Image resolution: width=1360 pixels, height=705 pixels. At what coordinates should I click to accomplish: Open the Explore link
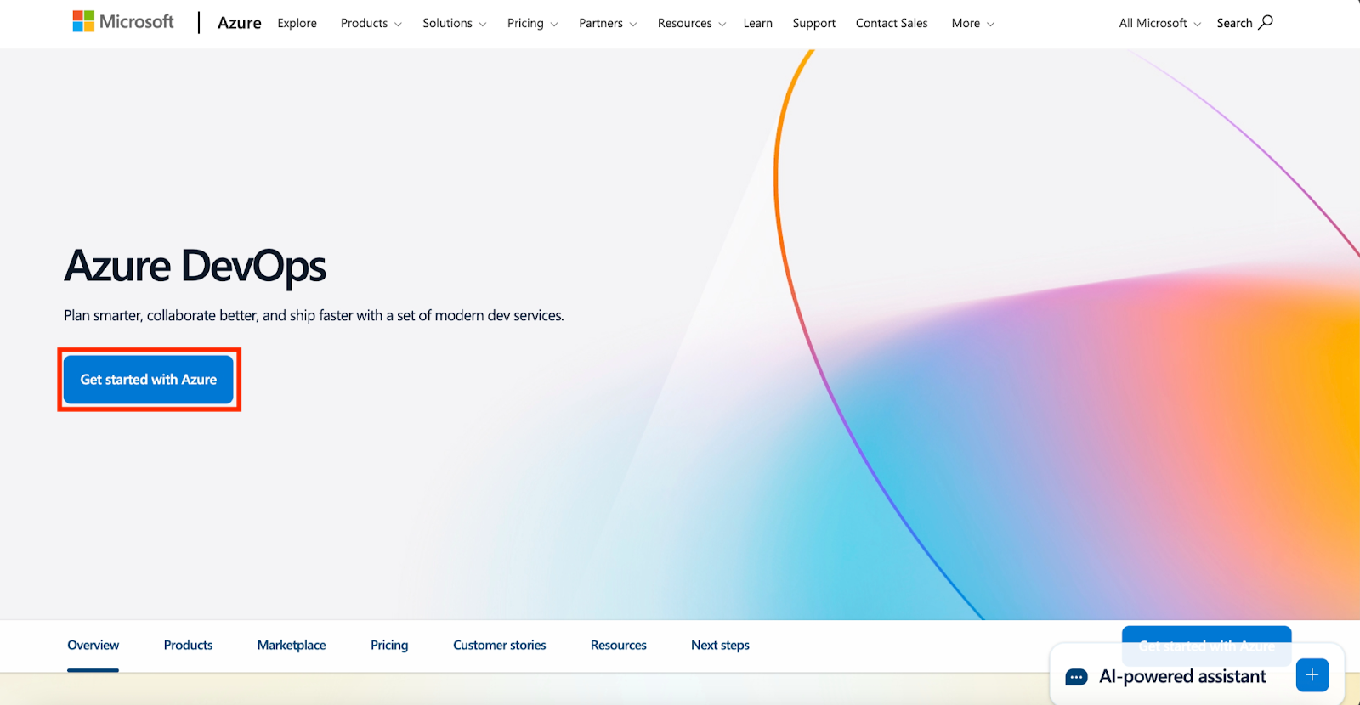297,23
